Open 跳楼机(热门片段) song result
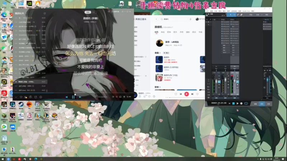 [171, 75]
